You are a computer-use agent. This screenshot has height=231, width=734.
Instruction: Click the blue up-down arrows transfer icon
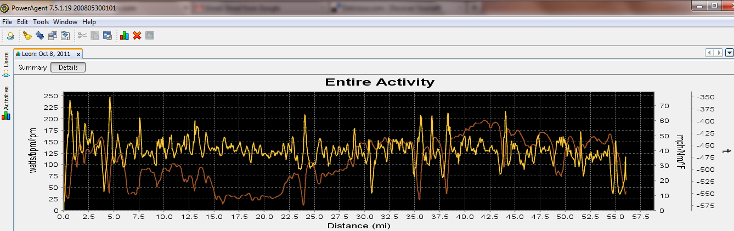click(39, 36)
